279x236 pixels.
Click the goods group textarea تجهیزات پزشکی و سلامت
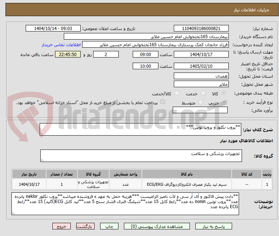click(141, 156)
